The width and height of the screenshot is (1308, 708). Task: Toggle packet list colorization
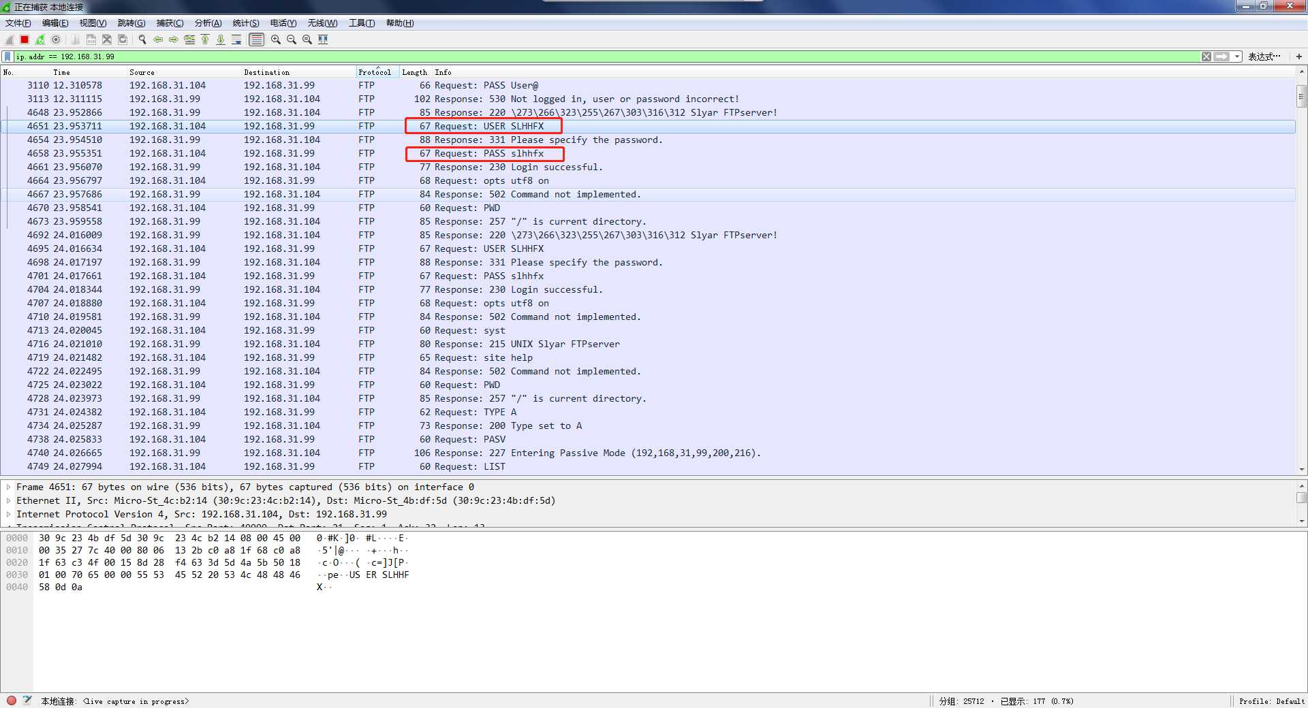(x=256, y=39)
